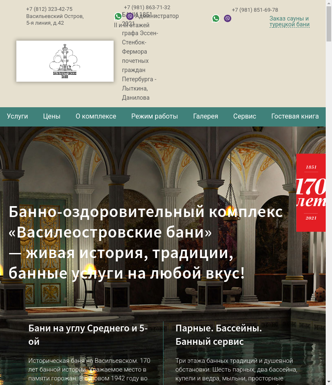The image size is (332, 385).
Task: Call phone number +7 (981) 851-69-78
Action: click(x=255, y=10)
